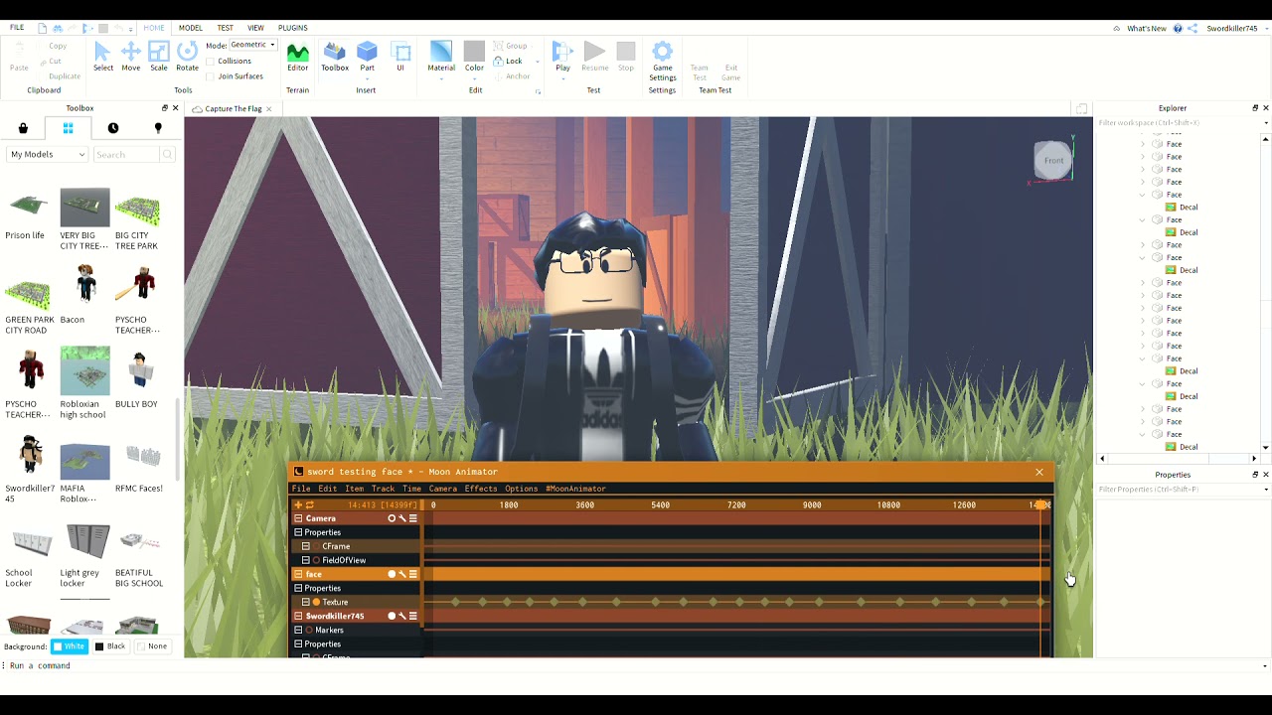Switch to the TEST ribbon tab
Viewport: 1272px width, 715px height.
coord(226,28)
